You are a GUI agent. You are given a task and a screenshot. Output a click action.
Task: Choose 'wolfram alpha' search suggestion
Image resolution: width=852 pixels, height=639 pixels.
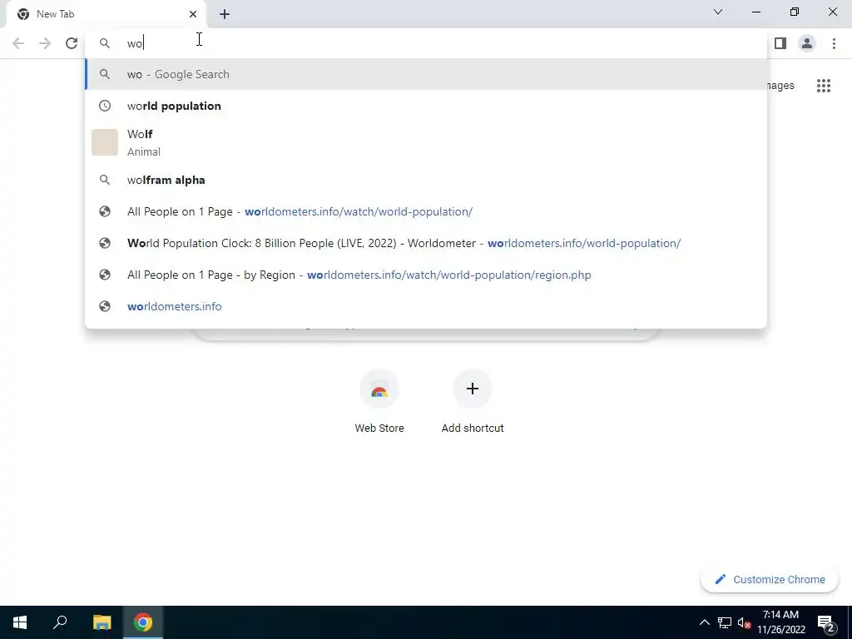point(426,180)
